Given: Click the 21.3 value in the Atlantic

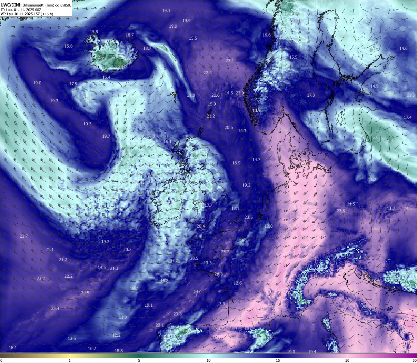Looking at the screenshot, I should tap(114, 268).
